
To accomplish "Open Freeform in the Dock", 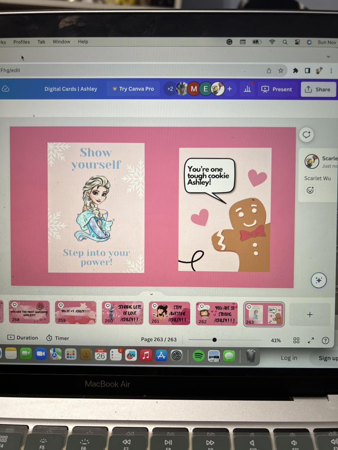I will pos(131,355).
